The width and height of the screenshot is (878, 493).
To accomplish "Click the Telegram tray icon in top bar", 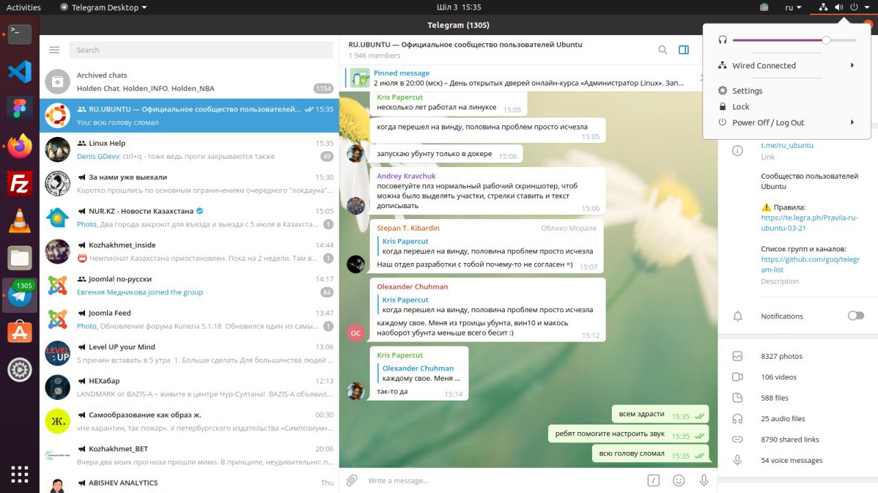I will [764, 8].
